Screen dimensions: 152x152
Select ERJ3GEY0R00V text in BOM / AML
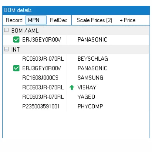[41, 40]
